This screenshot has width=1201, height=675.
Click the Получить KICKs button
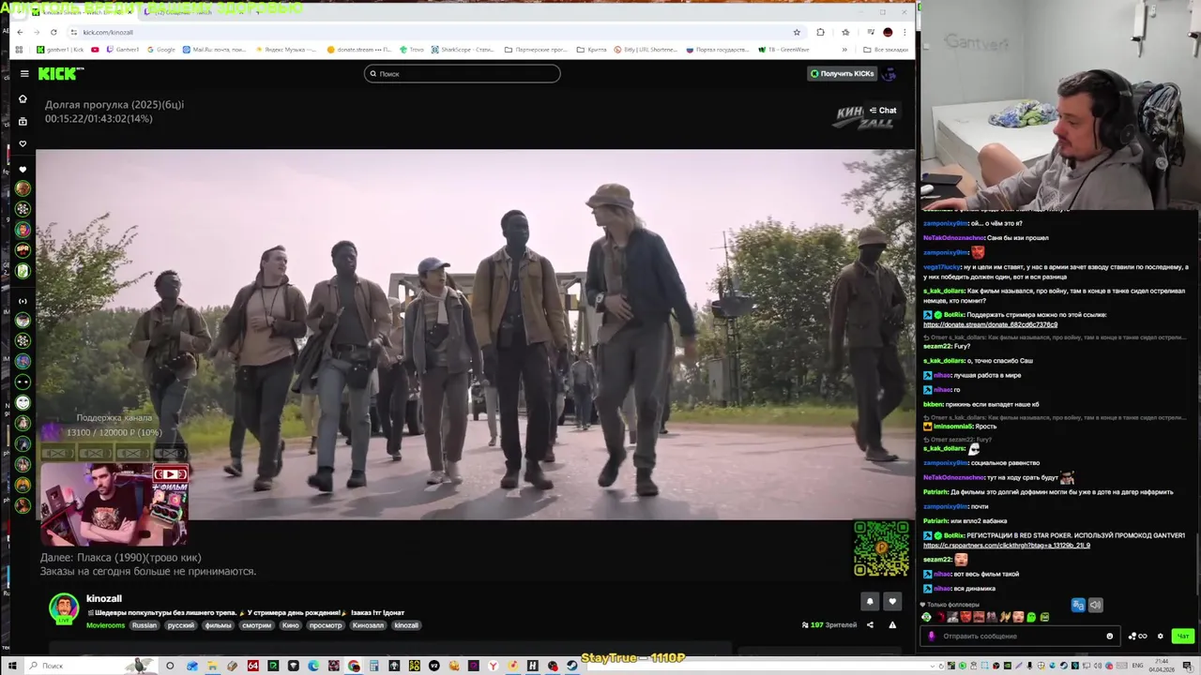[842, 73]
